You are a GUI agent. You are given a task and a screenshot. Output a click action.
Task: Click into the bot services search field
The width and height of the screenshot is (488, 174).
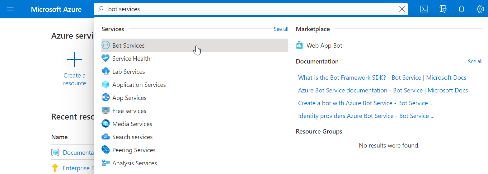tap(249, 9)
